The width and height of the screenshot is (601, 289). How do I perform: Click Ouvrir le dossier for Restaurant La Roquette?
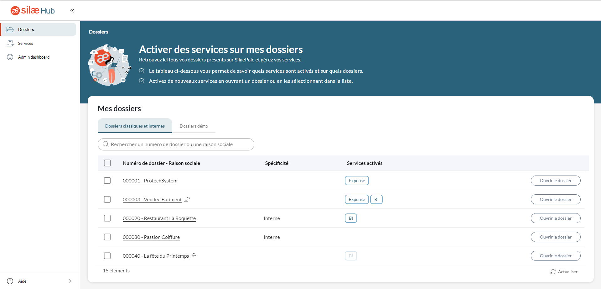point(556,218)
